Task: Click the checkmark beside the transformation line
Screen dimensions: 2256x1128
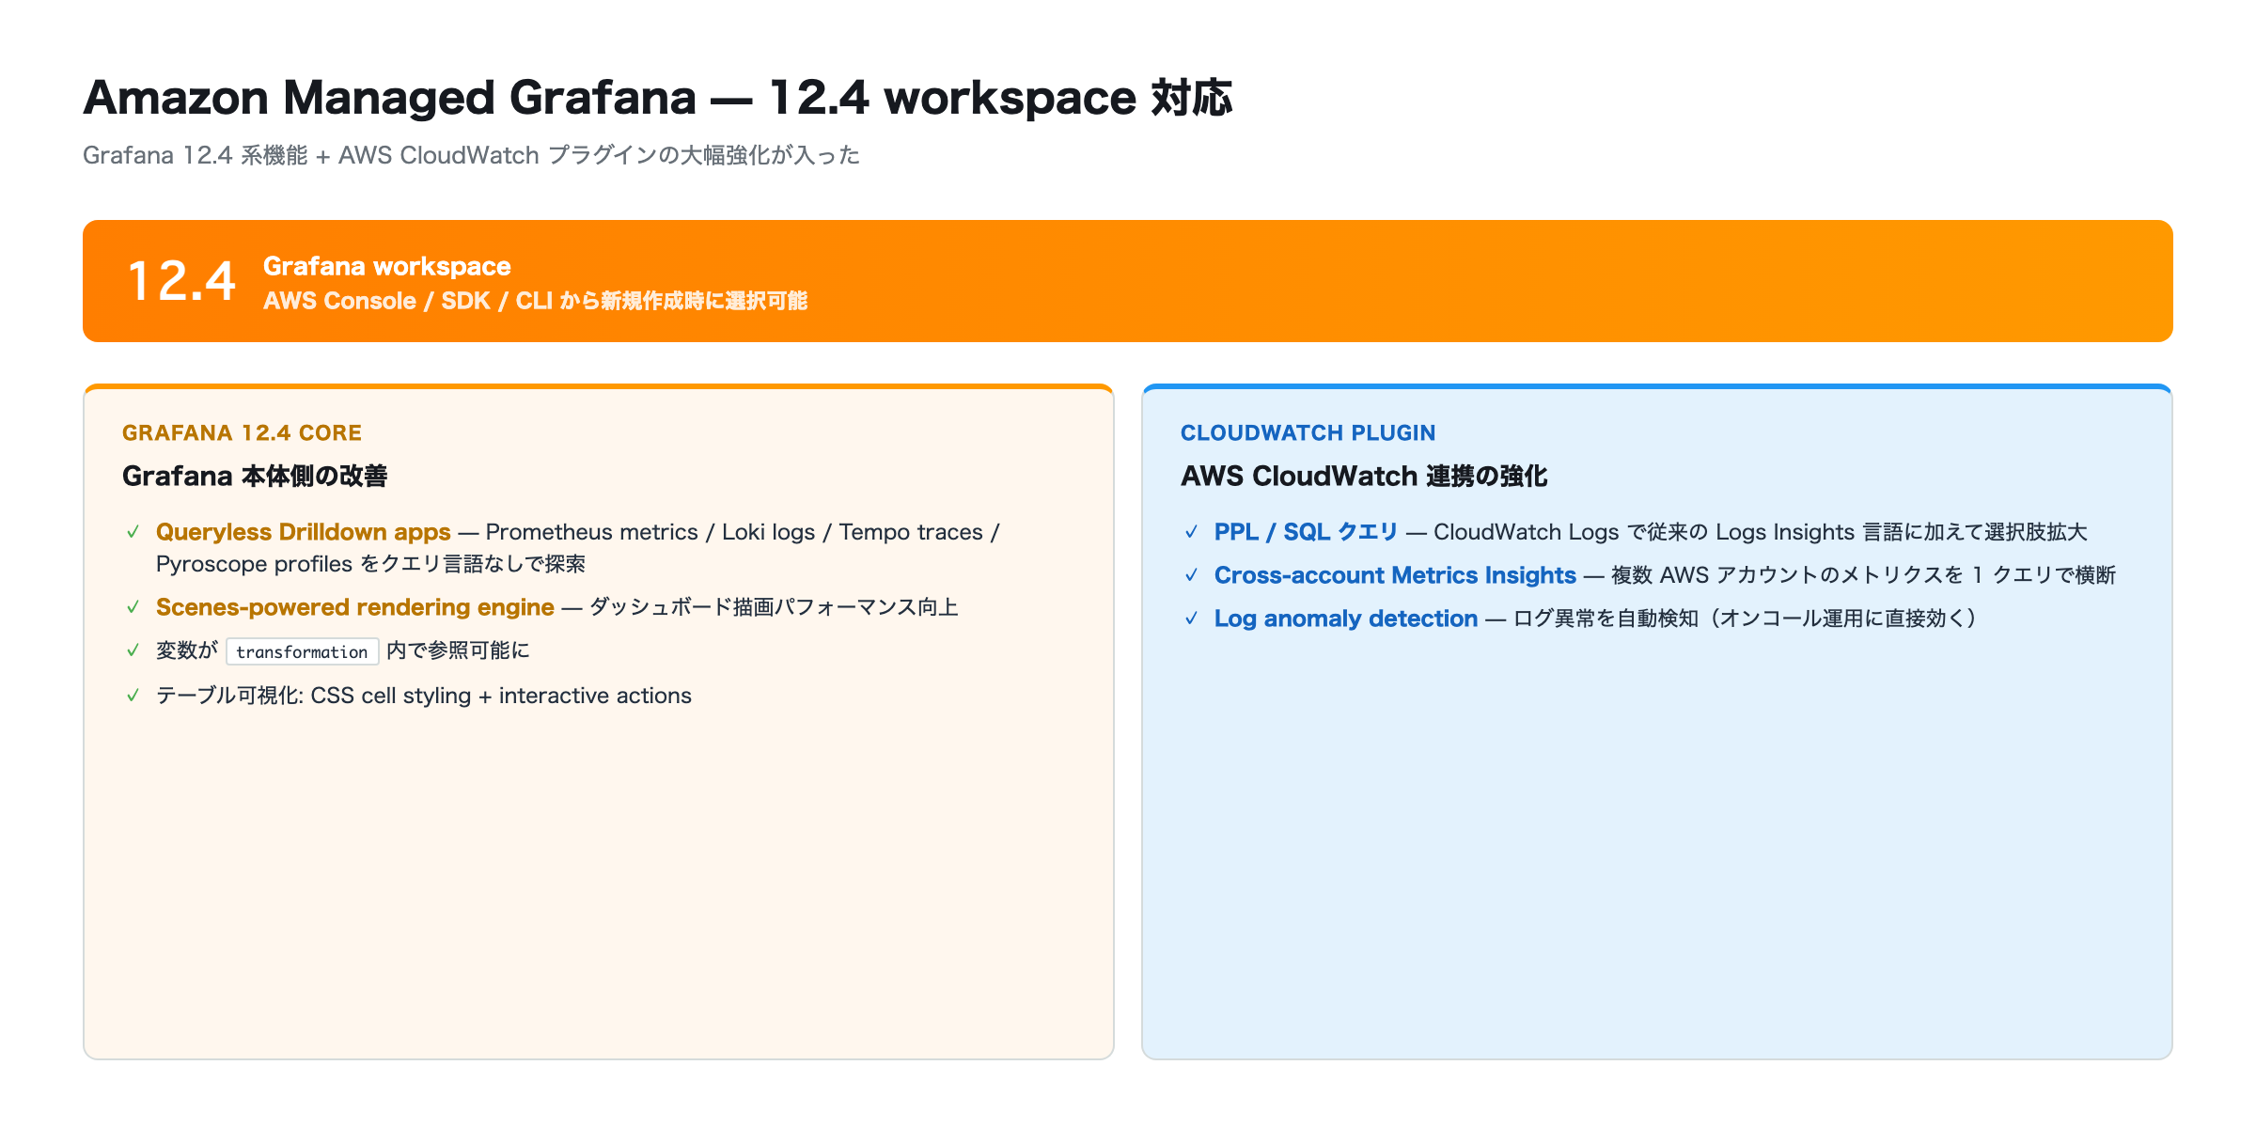Action: [x=133, y=650]
